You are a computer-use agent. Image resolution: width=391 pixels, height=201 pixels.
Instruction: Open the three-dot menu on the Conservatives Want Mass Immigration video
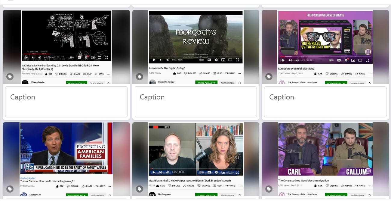(x=369, y=186)
